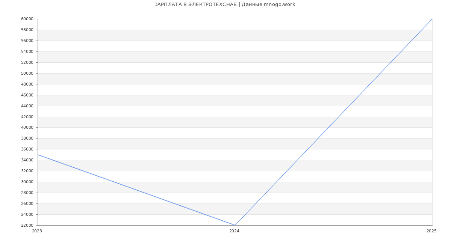Click the 2024 x-axis label

[x=234, y=231]
